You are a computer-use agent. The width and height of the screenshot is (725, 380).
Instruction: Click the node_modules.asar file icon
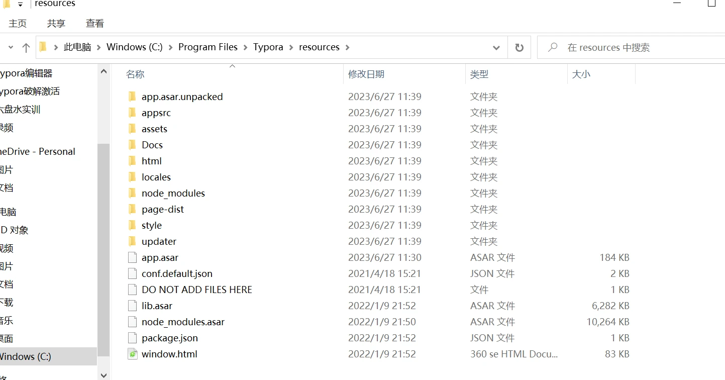pos(132,322)
